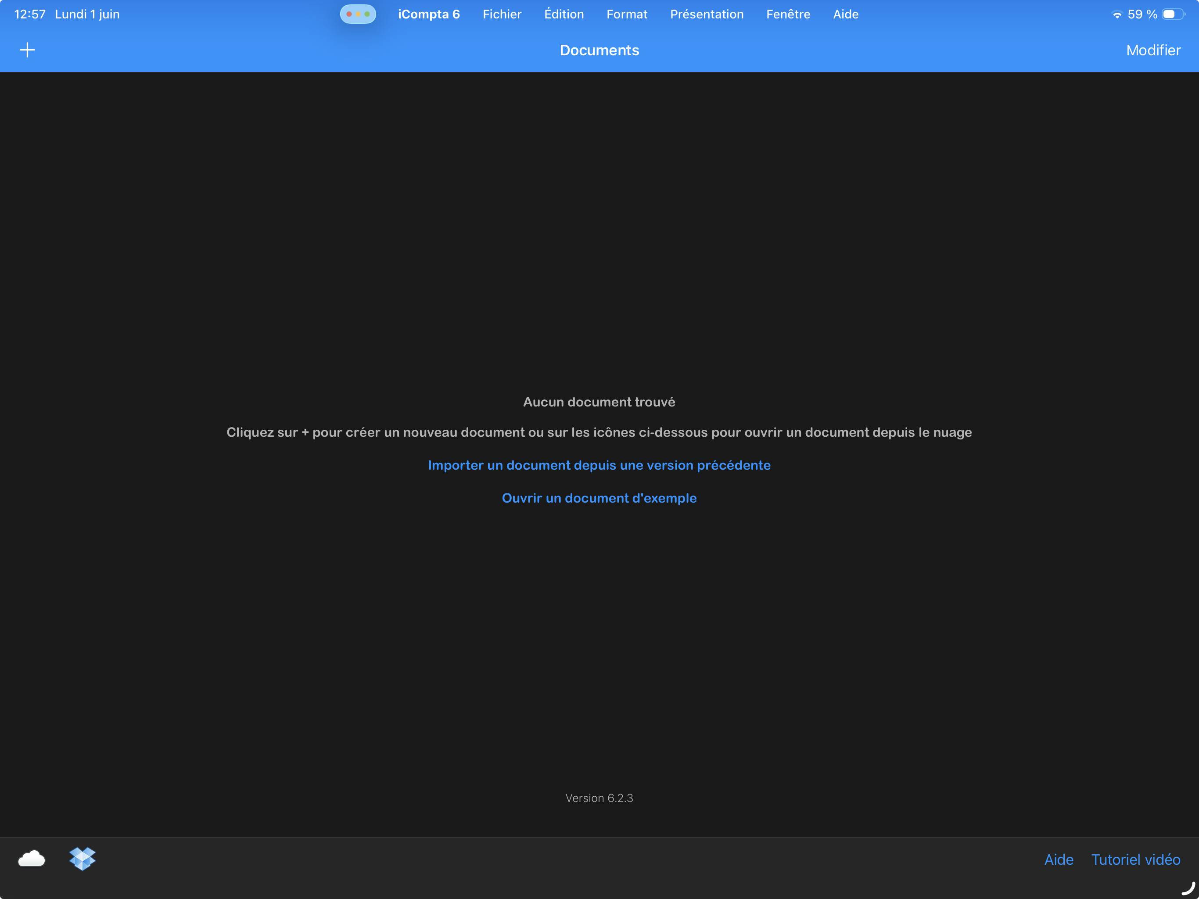
Task: Open iCloud documents via the cloud icon
Action: (32, 859)
